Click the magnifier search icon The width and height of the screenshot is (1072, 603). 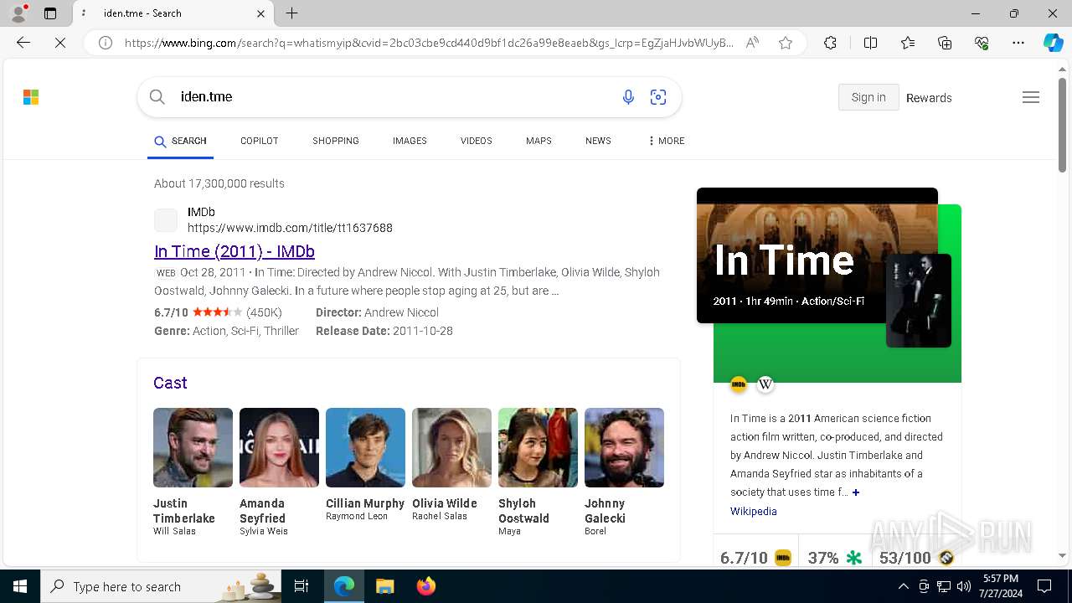coord(157,97)
